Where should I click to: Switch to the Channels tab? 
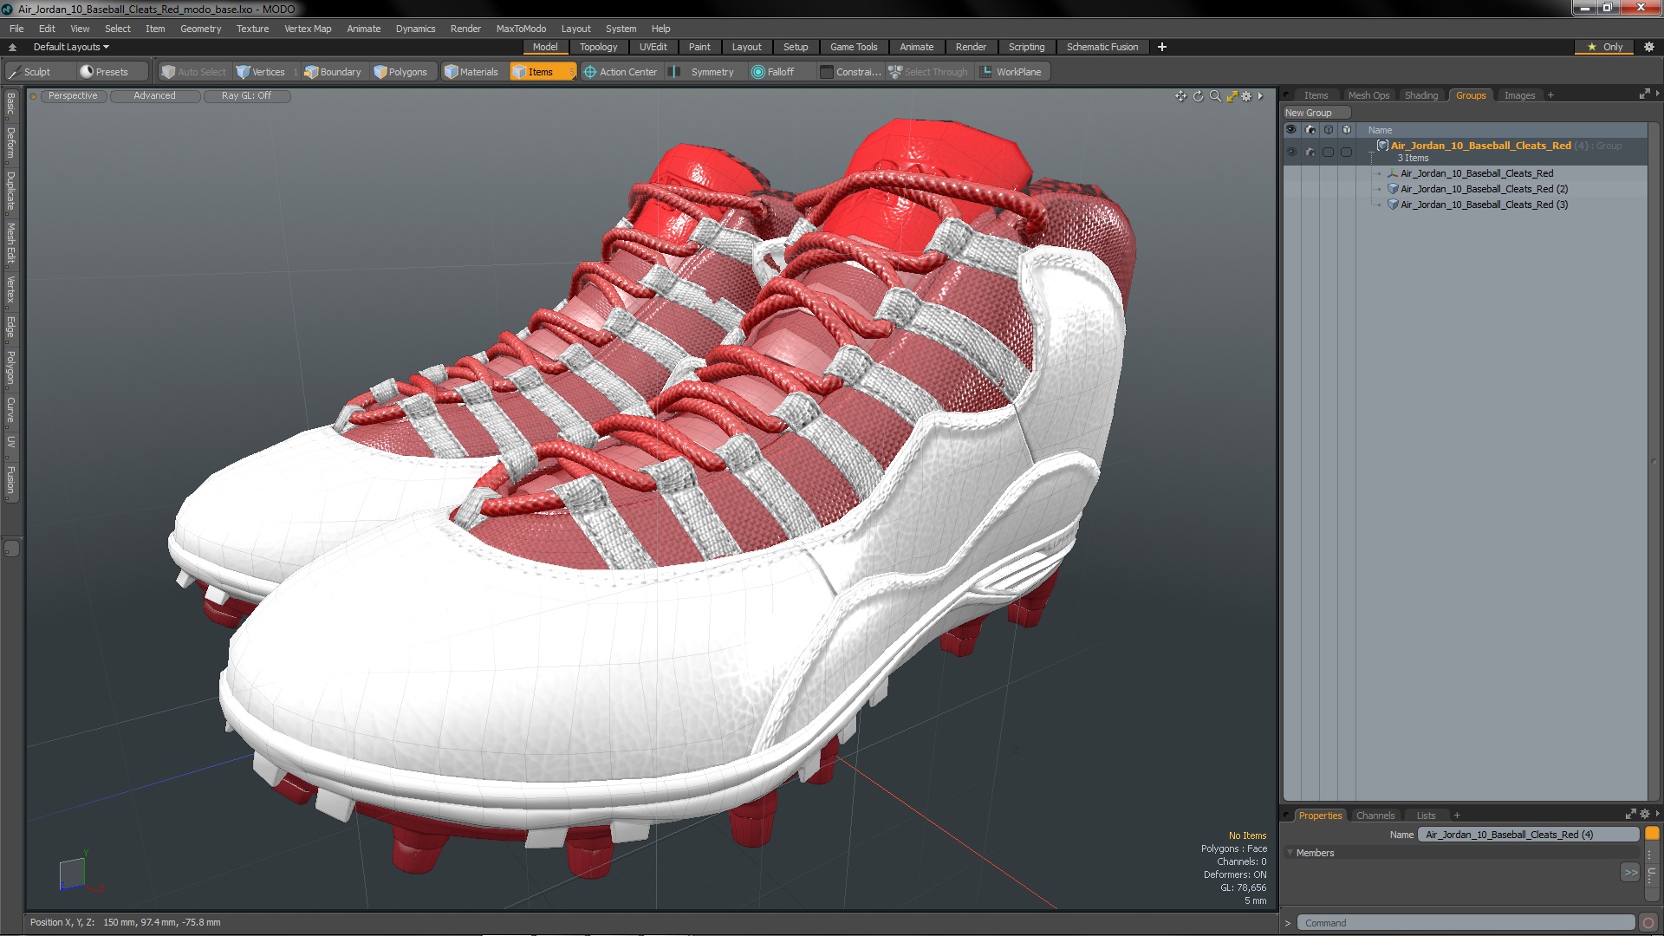click(x=1375, y=816)
